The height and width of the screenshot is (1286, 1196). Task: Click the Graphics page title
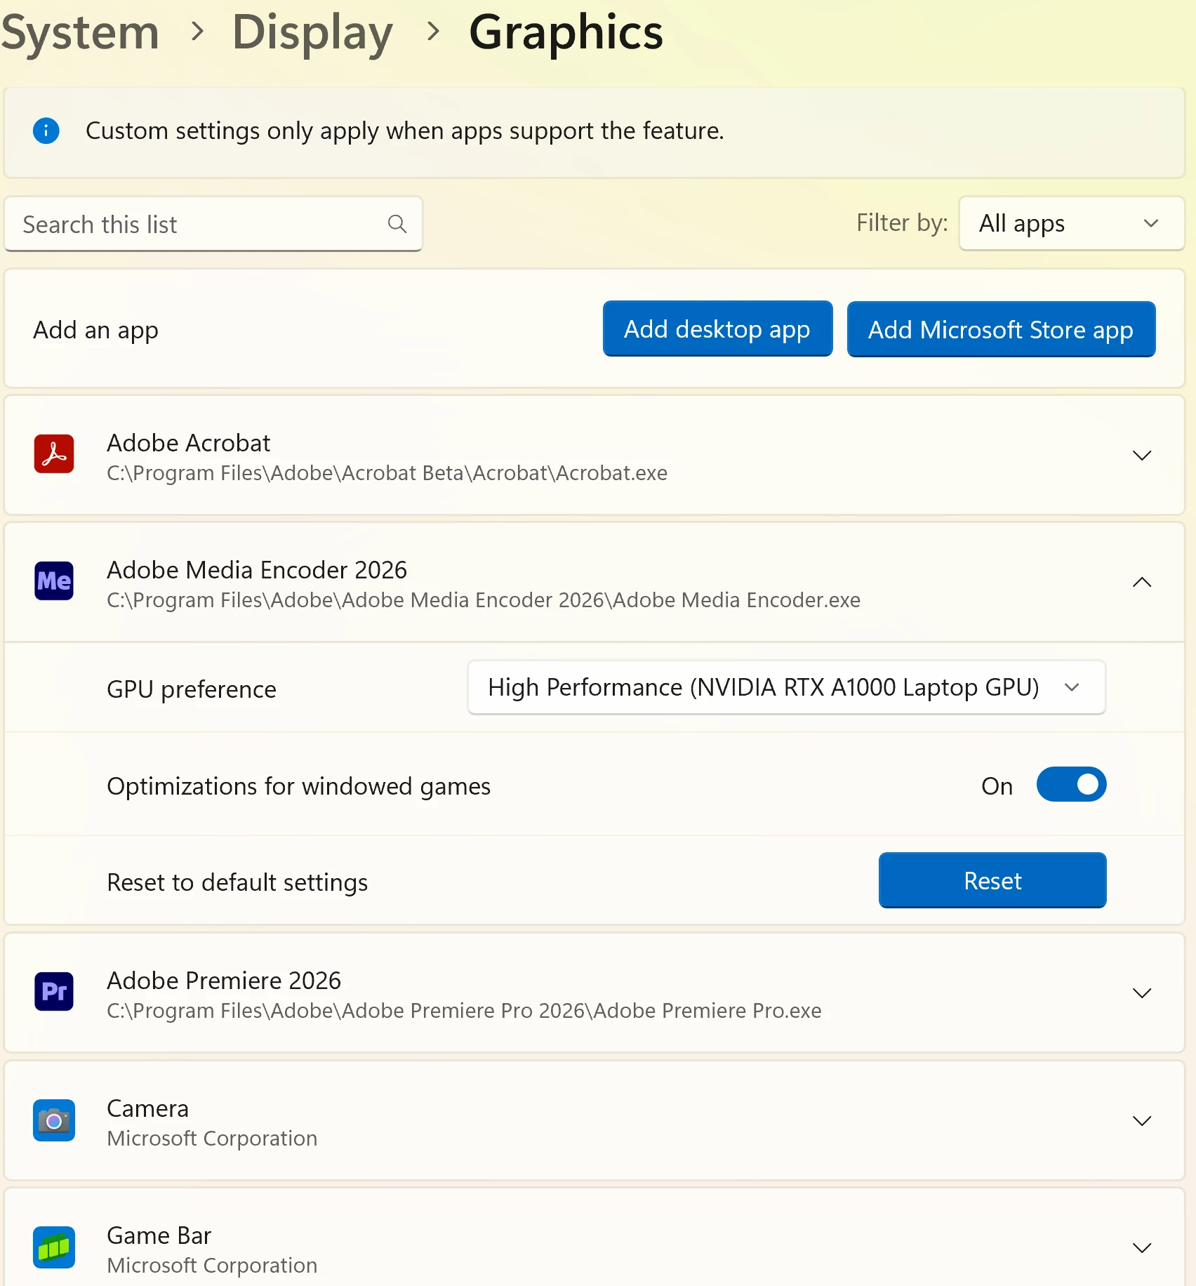(x=566, y=34)
